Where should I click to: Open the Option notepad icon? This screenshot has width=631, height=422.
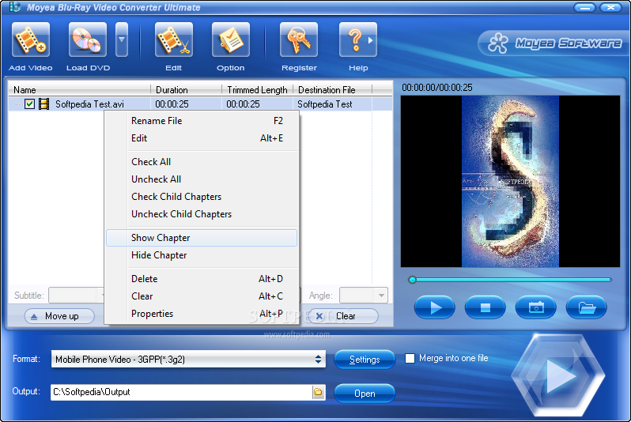231,40
